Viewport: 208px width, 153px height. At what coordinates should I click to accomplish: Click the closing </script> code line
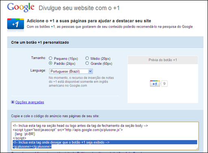pyautogui.click(x=19, y=138)
